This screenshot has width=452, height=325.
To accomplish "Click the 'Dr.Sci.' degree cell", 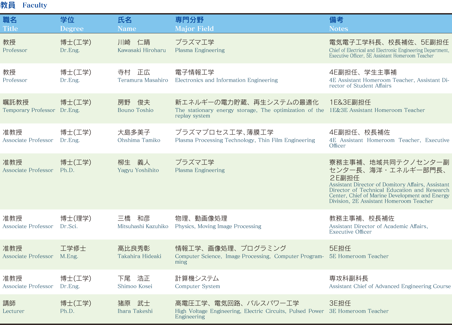I will click(x=69, y=226).
